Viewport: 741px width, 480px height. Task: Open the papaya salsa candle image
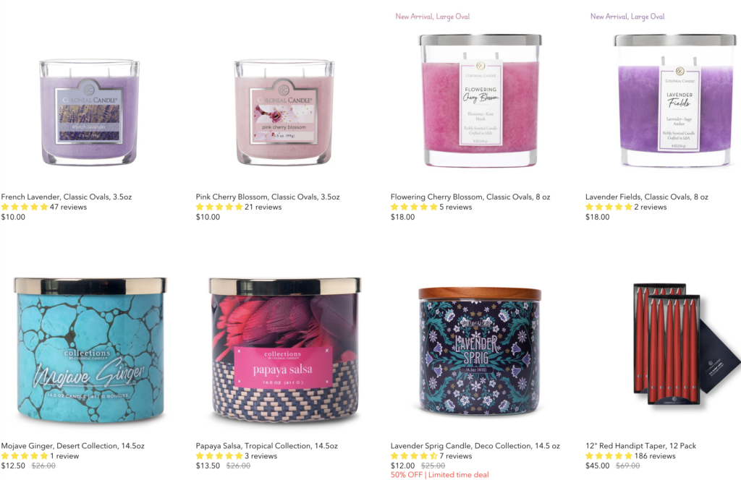tap(284, 350)
